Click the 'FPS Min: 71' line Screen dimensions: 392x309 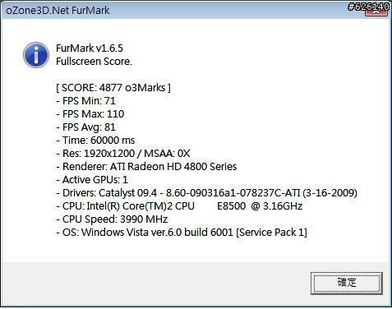pyautogui.click(x=85, y=101)
